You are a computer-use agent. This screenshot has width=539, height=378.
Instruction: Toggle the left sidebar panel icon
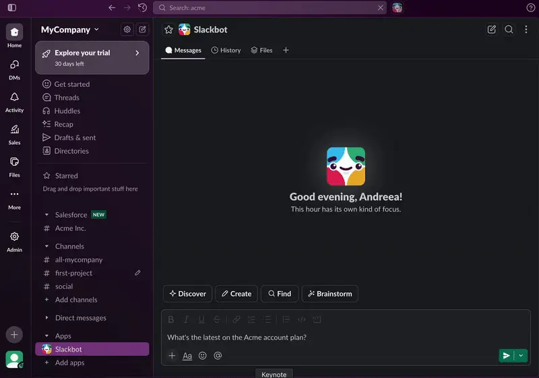click(12, 8)
